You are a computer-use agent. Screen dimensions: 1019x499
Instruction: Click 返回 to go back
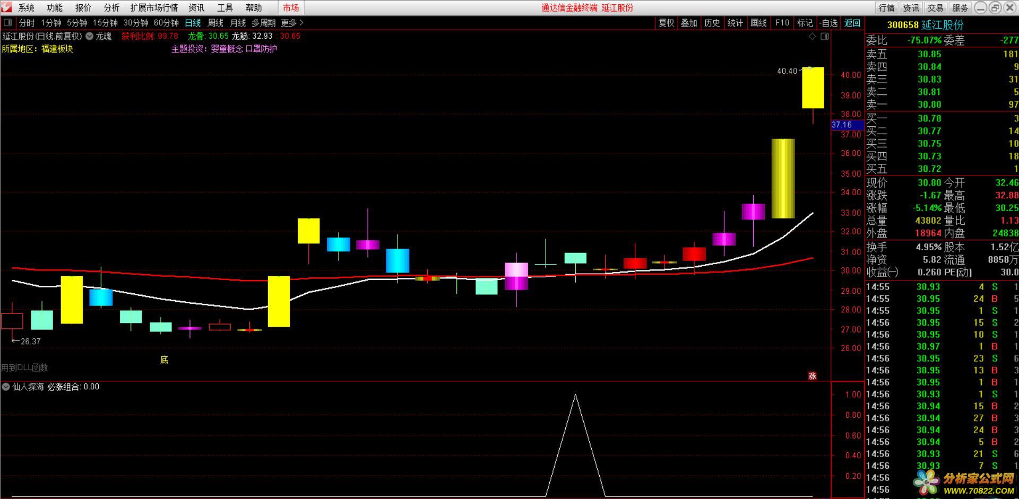[x=852, y=23]
